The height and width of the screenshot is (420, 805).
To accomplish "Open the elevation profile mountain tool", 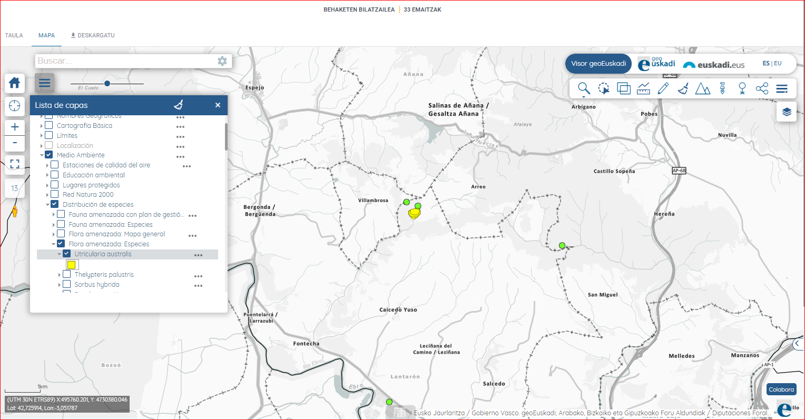I will pyautogui.click(x=702, y=88).
